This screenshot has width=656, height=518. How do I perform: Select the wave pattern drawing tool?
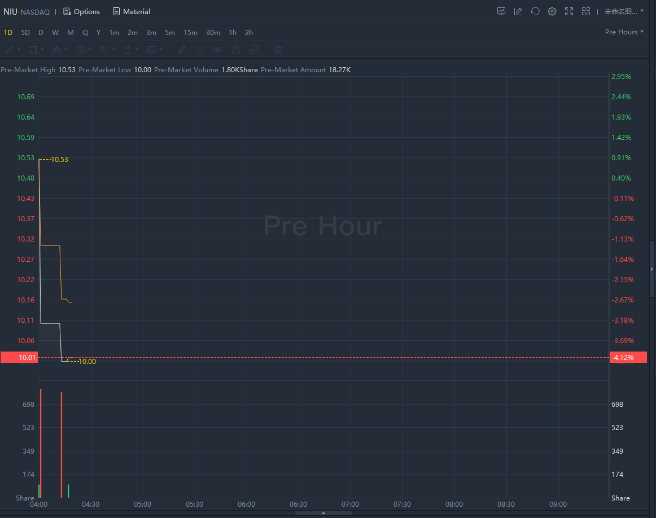tap(57, 50)
